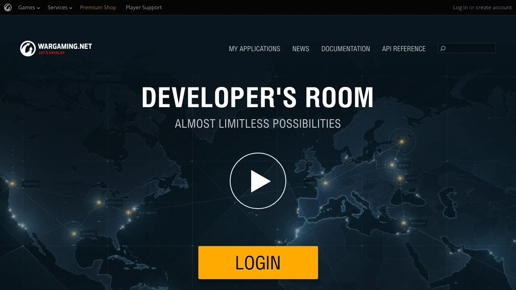Expand the Games dropdown menu
Screen dimensions: 516x290
pyautogui.click(x=29, y=7)
